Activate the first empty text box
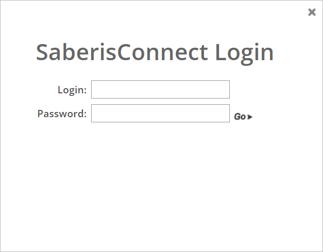323x252 pixels. [160, 89]
